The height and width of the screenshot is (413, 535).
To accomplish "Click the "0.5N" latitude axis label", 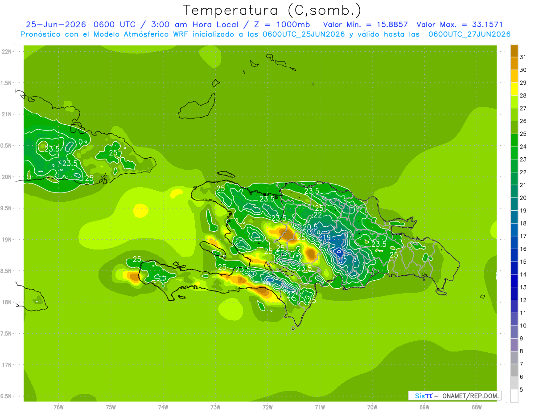I will (x=7, y=146).
